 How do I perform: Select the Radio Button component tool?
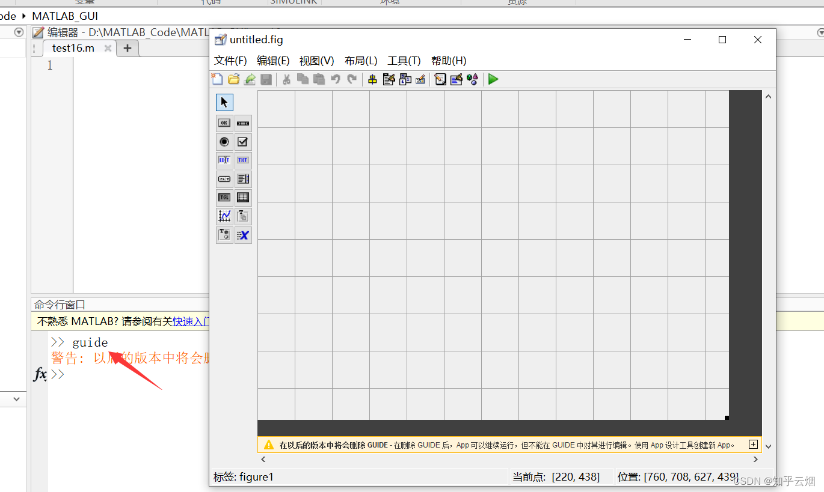pos(224,142)
